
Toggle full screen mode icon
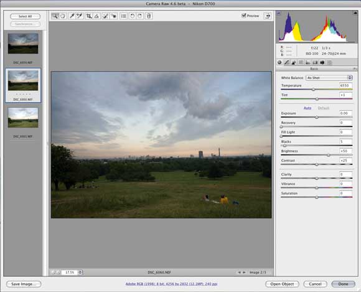click(x=267, y=16)
